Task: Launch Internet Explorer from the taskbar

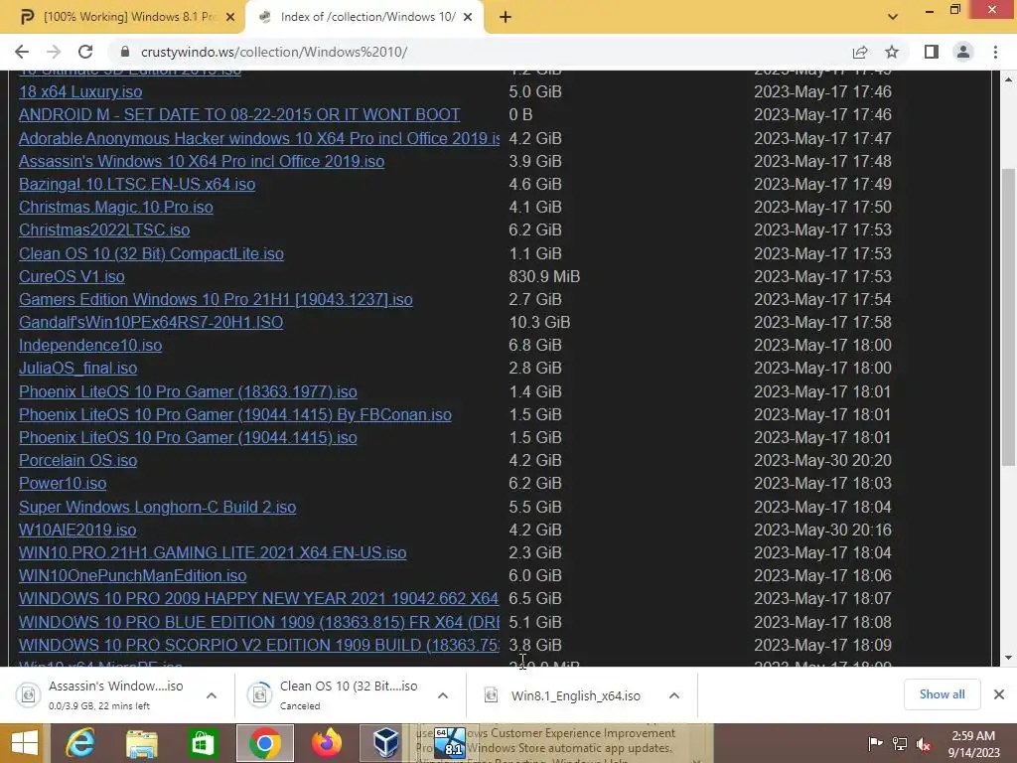Action: 80,743
